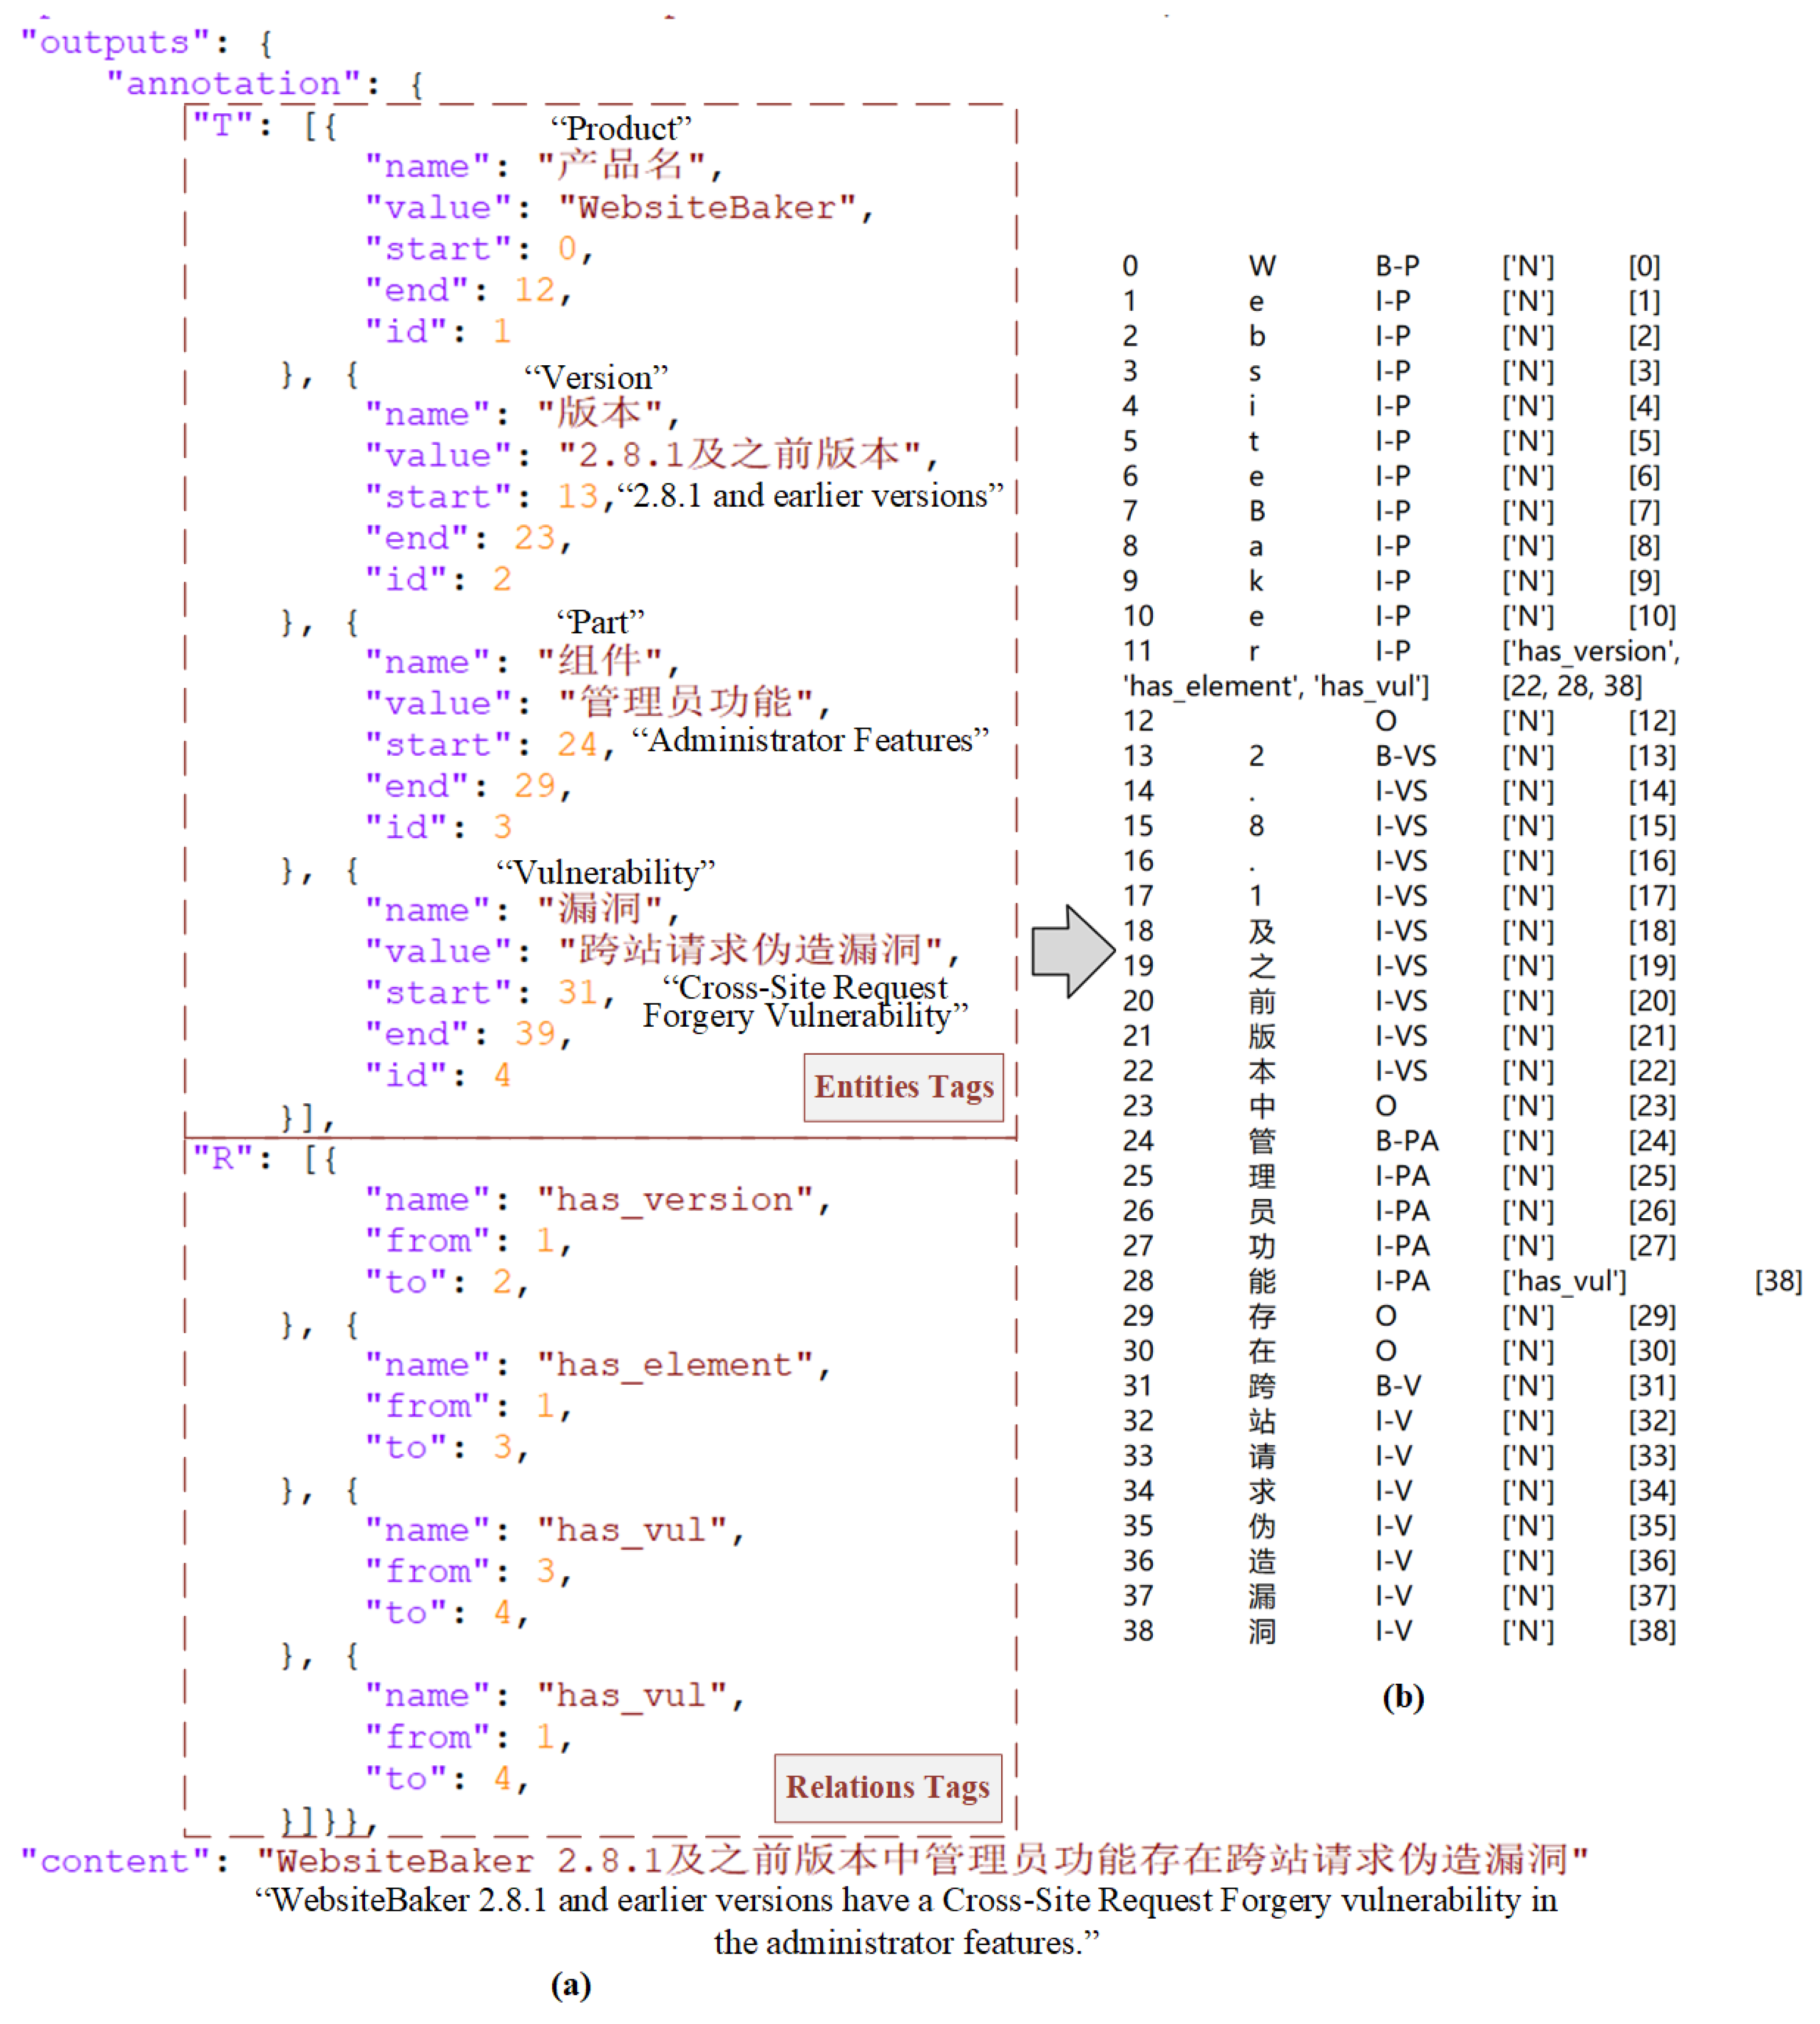The height and width of the screenshot is (2024, 1820).
Task: Click ['has_version', entry in row 11
Action: click(1591, 652)
